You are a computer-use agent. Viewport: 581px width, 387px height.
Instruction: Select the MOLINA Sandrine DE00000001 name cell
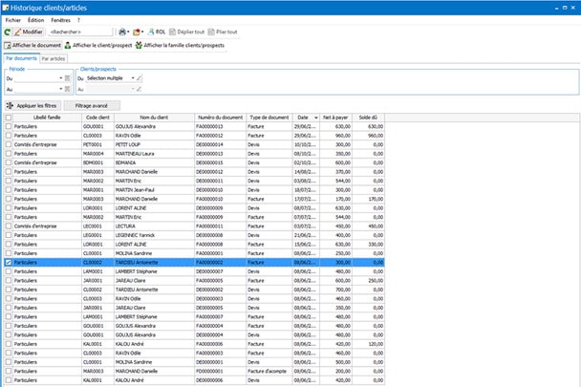point(154,362)
